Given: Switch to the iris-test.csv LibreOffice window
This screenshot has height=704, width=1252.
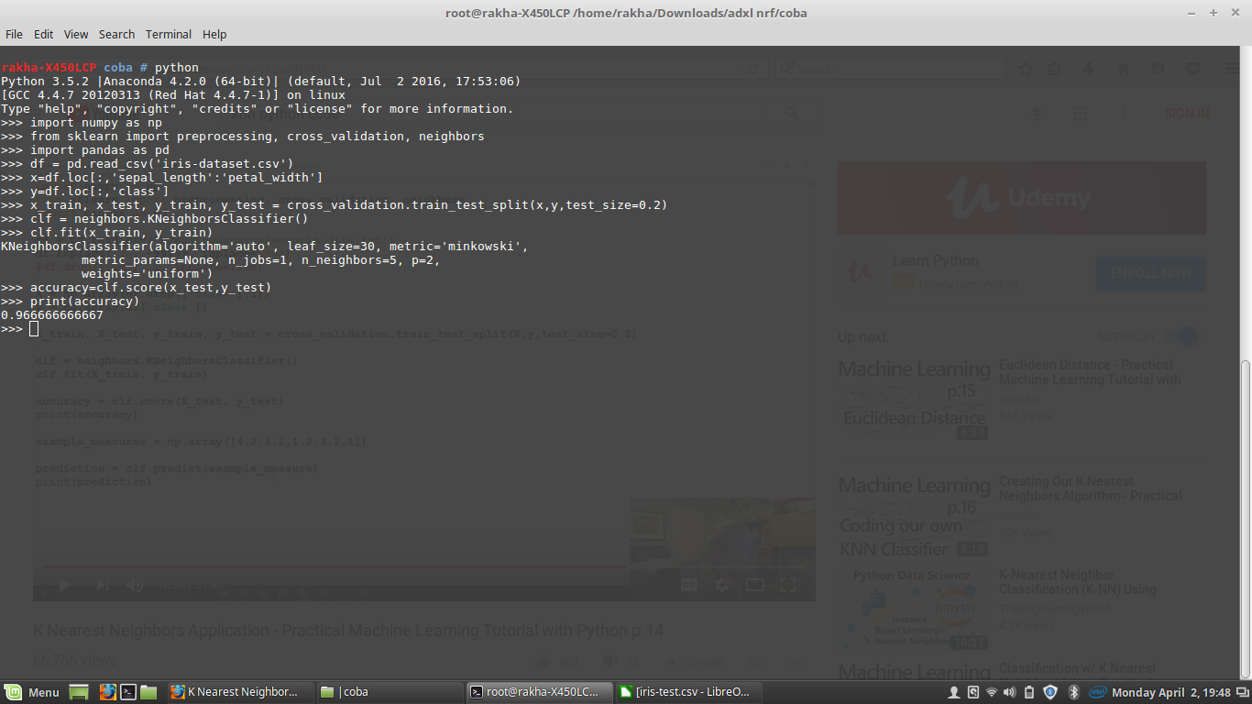Looking at the screenshot, I should (x=686, y=692).
